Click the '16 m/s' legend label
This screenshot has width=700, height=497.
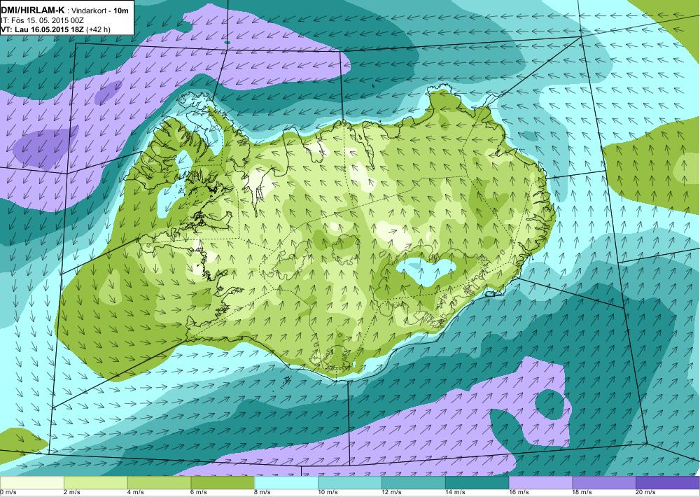[x=519, y=493]
